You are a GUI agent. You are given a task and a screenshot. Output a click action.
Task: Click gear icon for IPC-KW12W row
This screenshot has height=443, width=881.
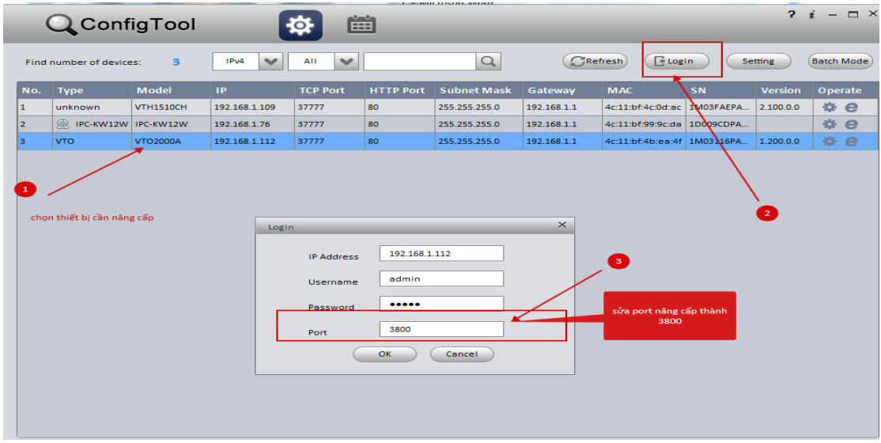(830, 124)
